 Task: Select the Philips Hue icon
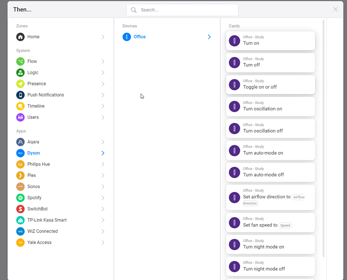point(21,164)
